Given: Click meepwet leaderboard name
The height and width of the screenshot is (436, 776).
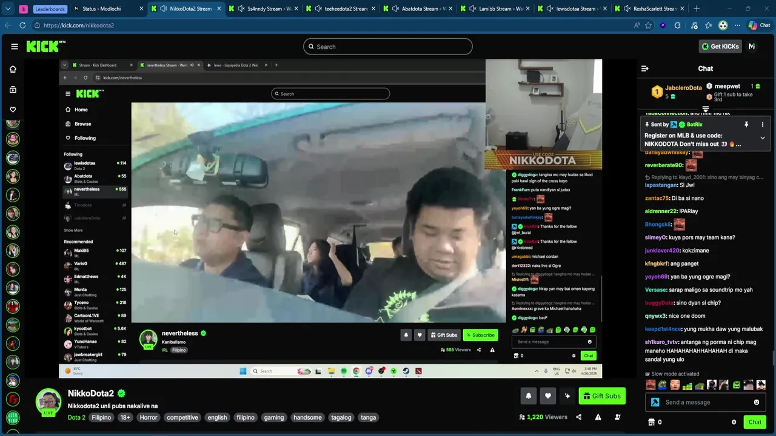Looking at the screenshot, I should coord(727,86).
